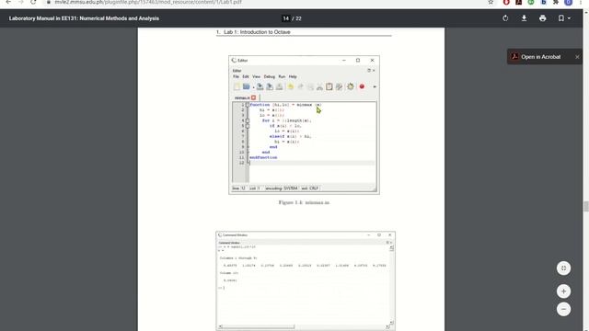The width and height of the screenshot is (589, 331).
Task: Open the Help menu in the Editor figure
Action: tap(293, 76)
